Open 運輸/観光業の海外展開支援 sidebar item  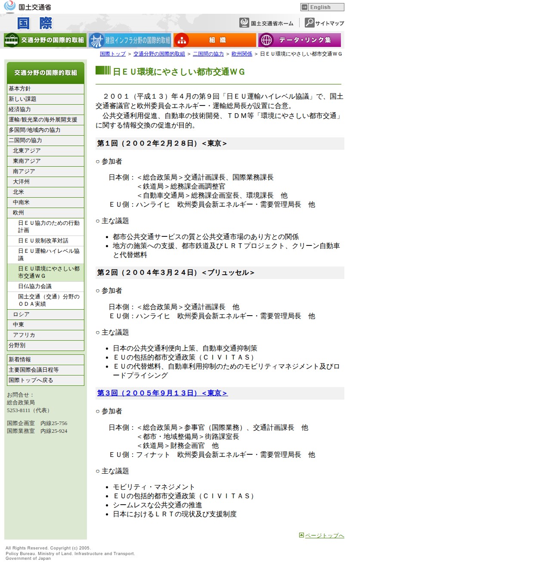(x=46, y=120)
